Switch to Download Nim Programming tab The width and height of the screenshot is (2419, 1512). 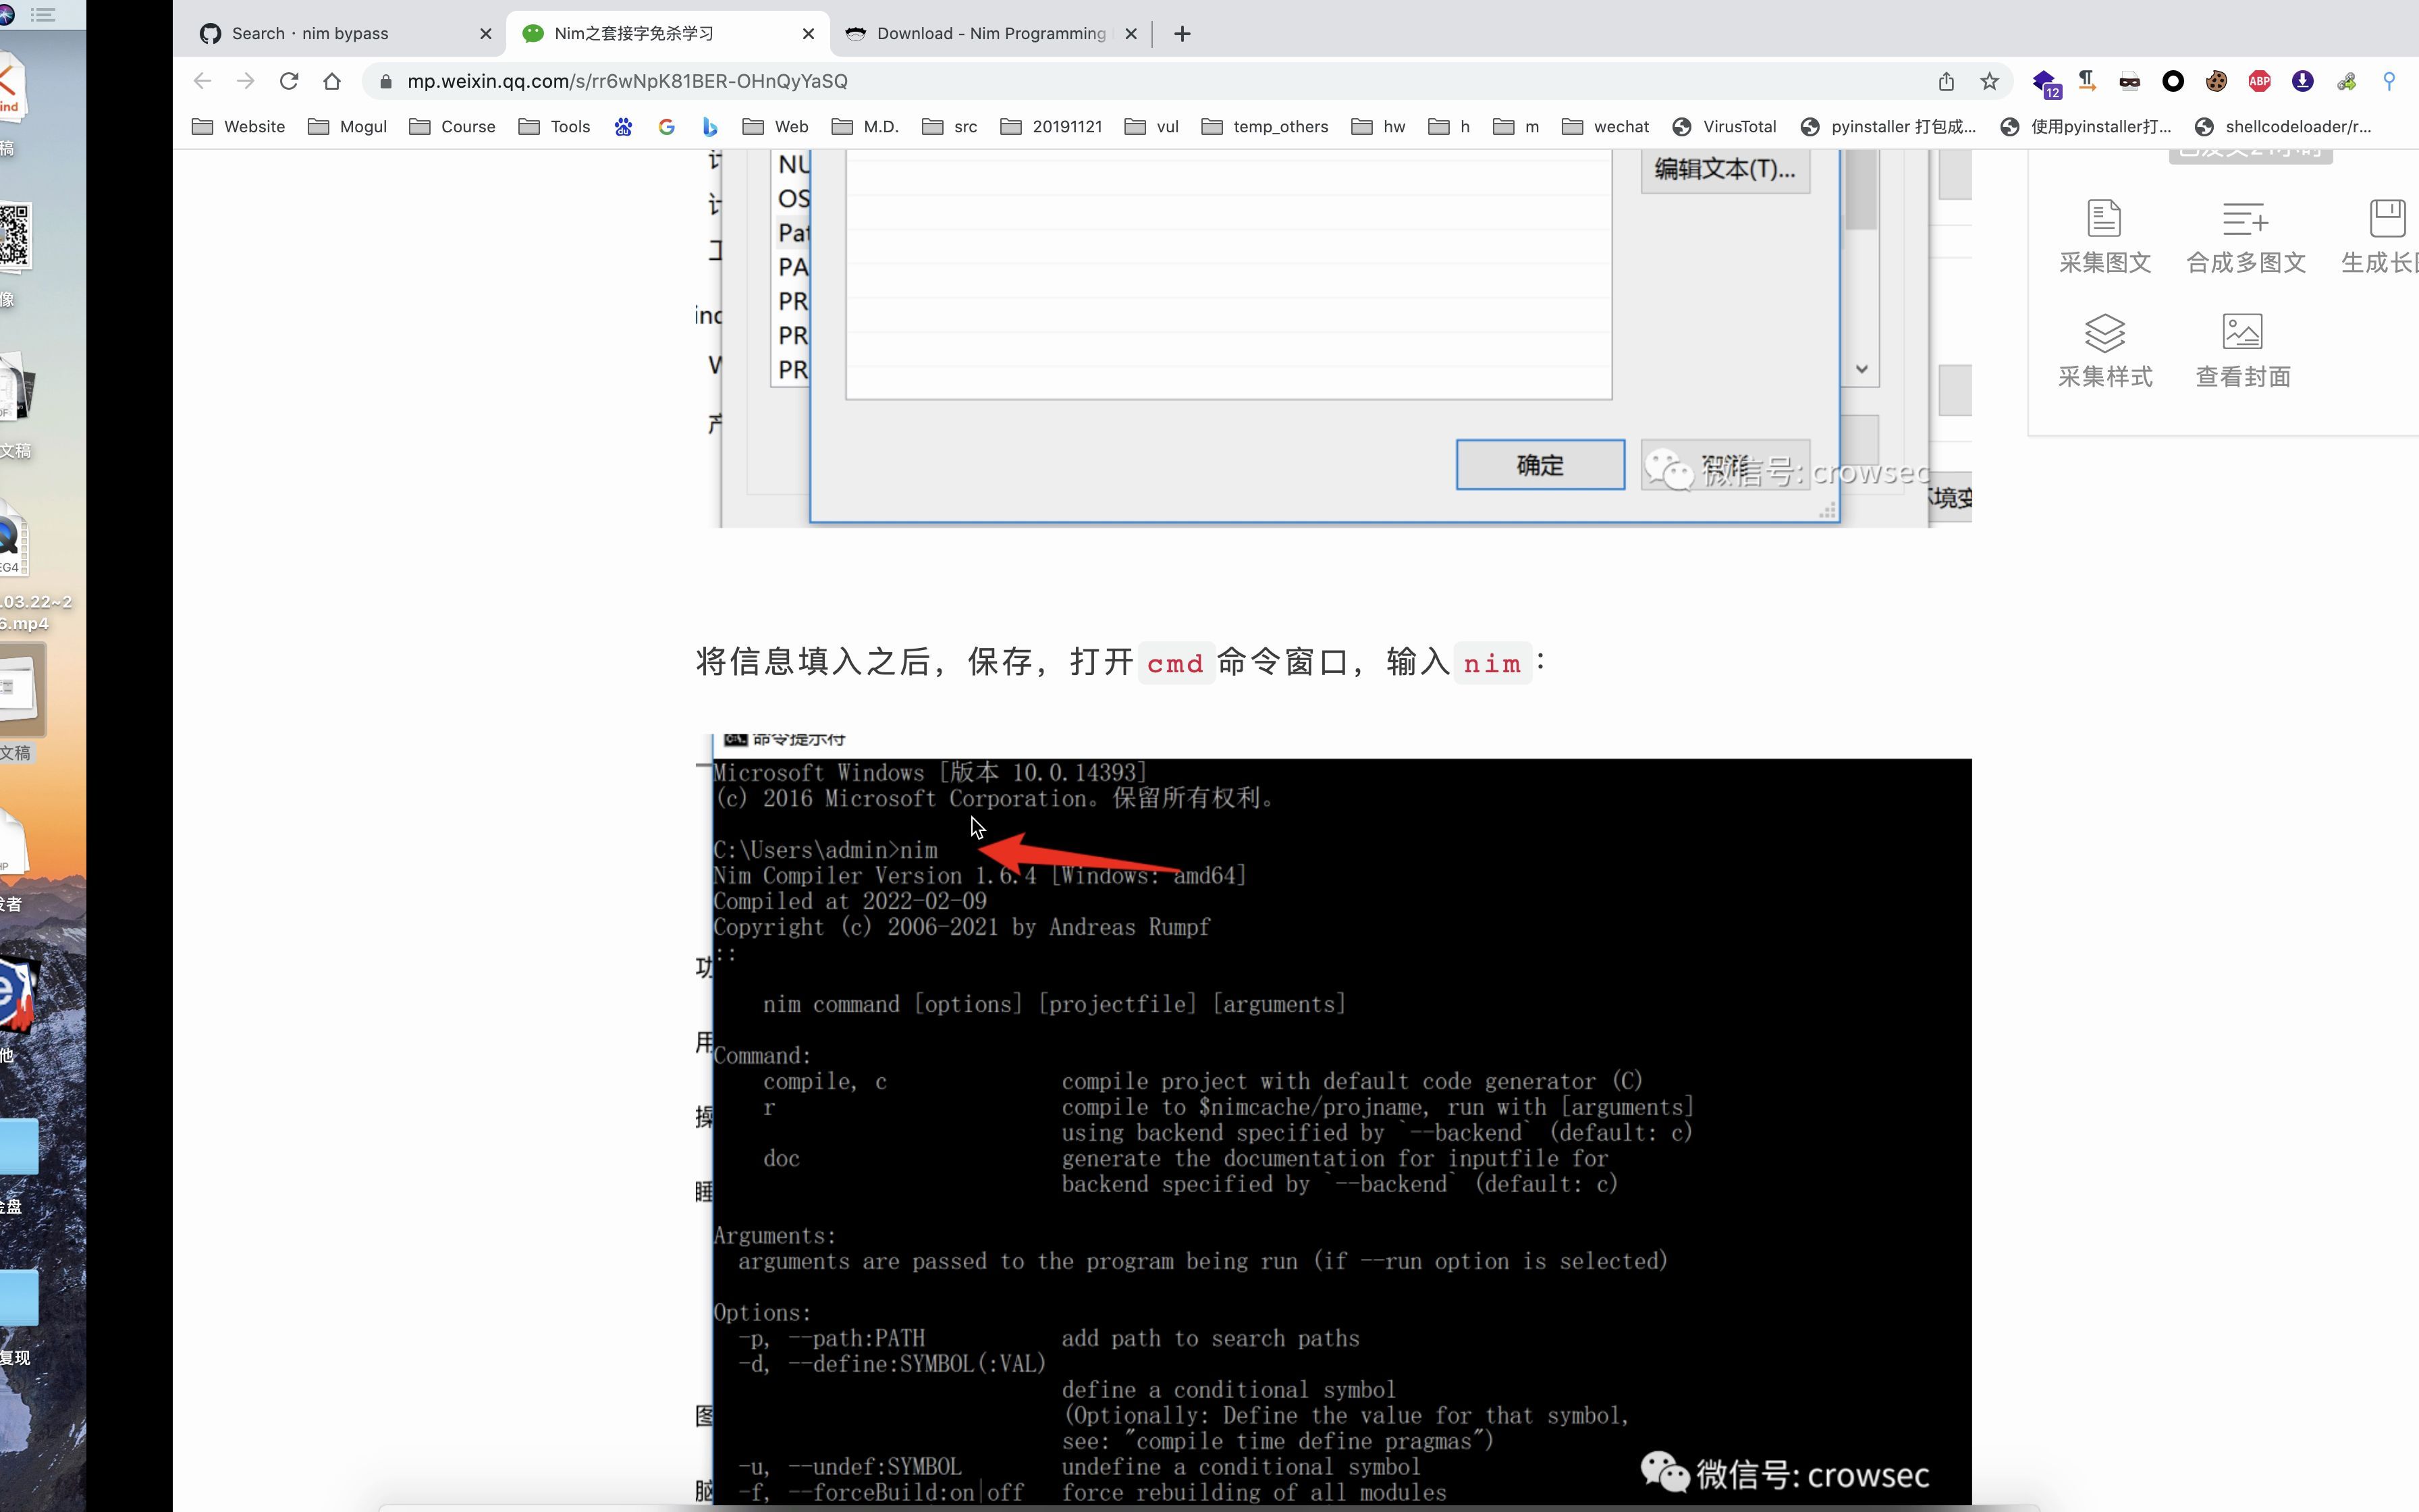point(989,34)
